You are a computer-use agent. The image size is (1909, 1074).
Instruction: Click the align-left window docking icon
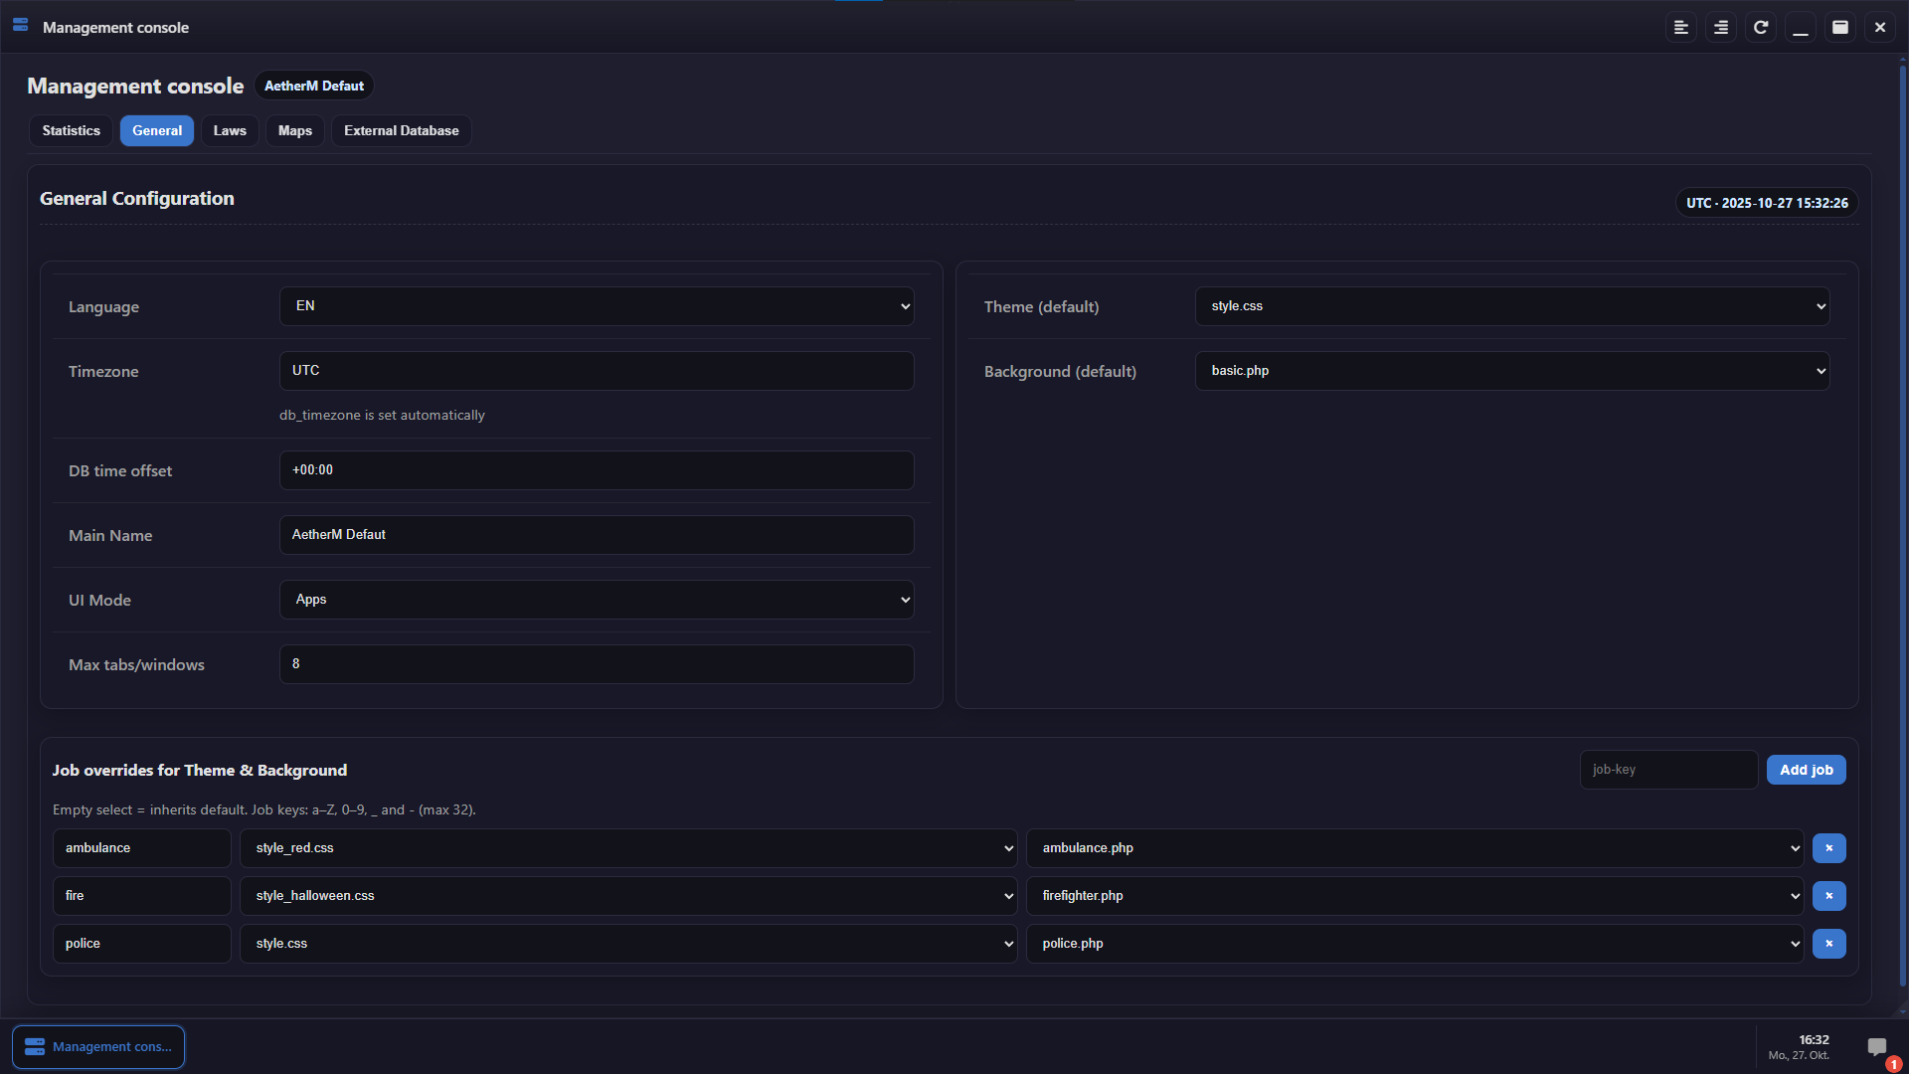coord(1681,27)
